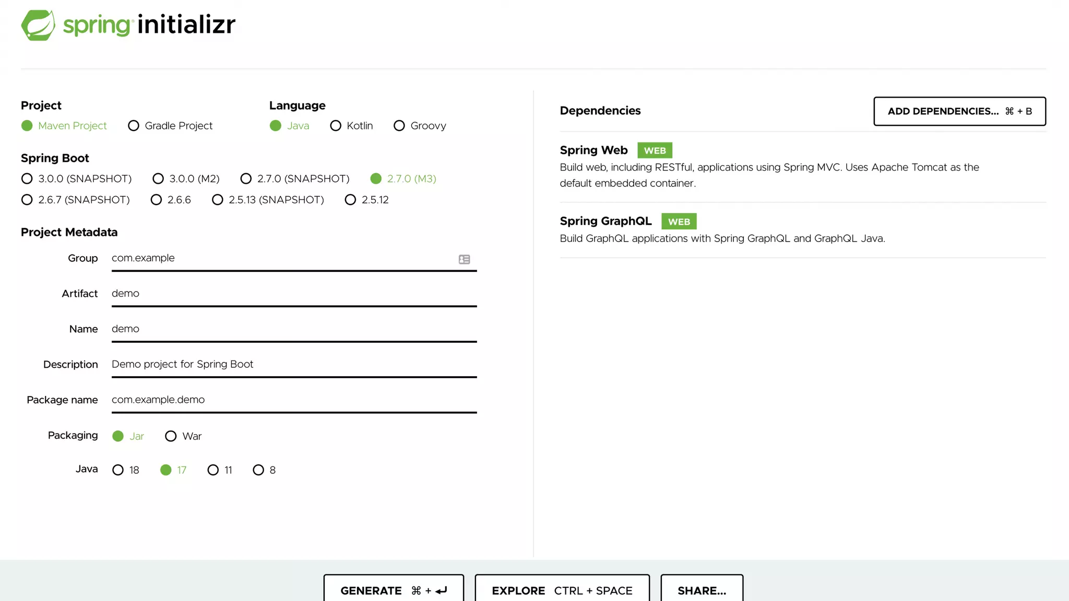This screenshot has height=601, width=1069.
Task: Select Java version 11
Action: click(213, 470)
